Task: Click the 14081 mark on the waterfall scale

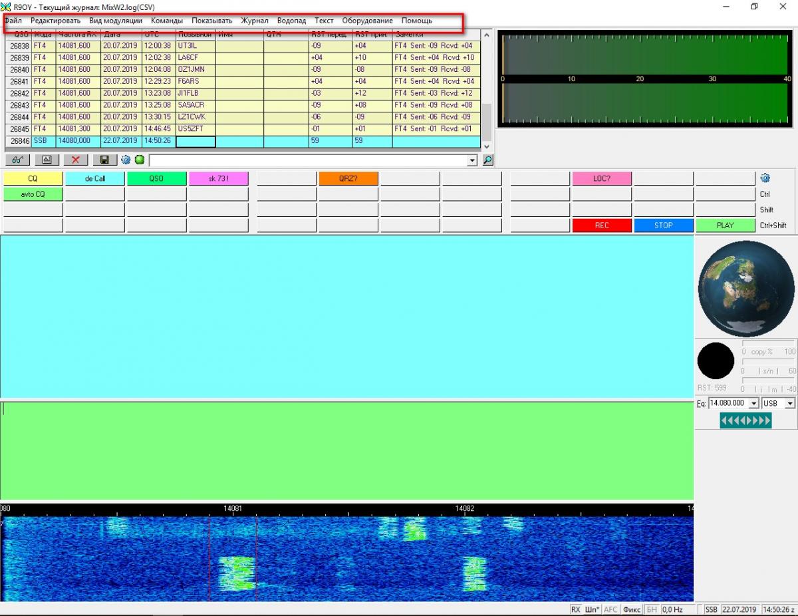Action: 233,508
